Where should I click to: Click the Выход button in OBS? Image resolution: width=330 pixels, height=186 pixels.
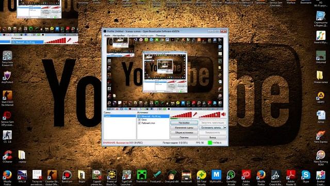click(212, 137)
